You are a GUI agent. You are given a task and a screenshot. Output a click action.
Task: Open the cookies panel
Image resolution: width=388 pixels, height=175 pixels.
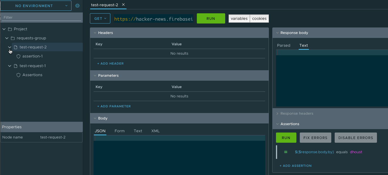259,19
